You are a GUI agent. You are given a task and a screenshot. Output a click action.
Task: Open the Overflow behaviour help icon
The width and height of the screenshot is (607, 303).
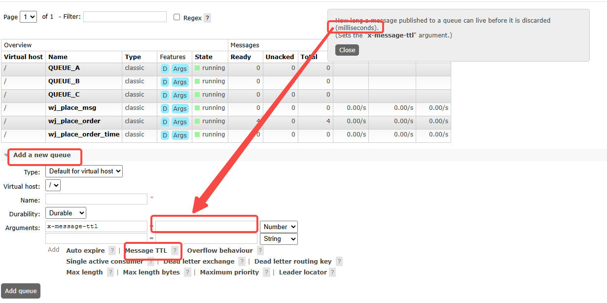[x=260, y=251]
